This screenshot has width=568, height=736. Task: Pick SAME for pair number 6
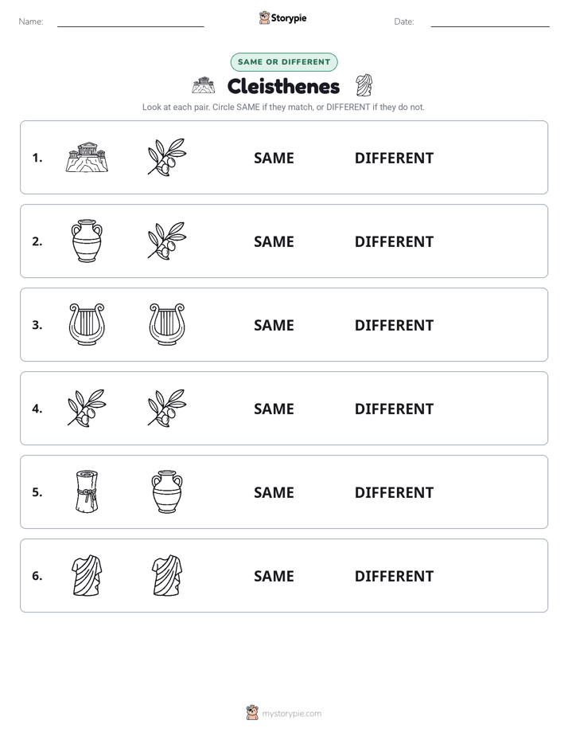[274, 576]
